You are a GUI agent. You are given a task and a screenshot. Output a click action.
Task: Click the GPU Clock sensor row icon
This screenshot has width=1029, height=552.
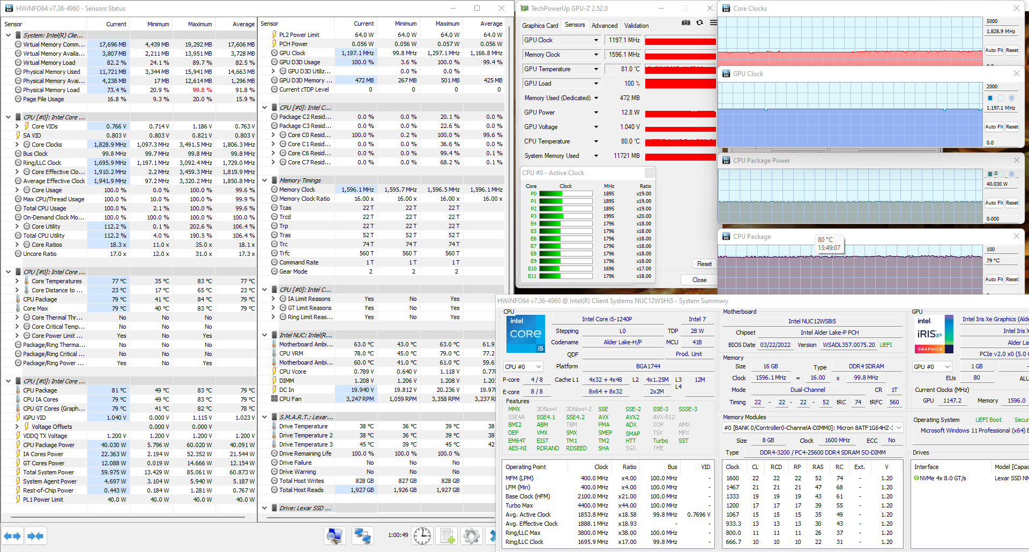[274, 53]
